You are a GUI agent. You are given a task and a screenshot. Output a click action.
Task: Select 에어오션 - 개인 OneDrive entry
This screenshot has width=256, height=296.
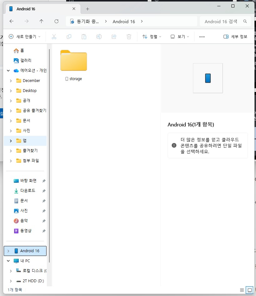[30, 71]
